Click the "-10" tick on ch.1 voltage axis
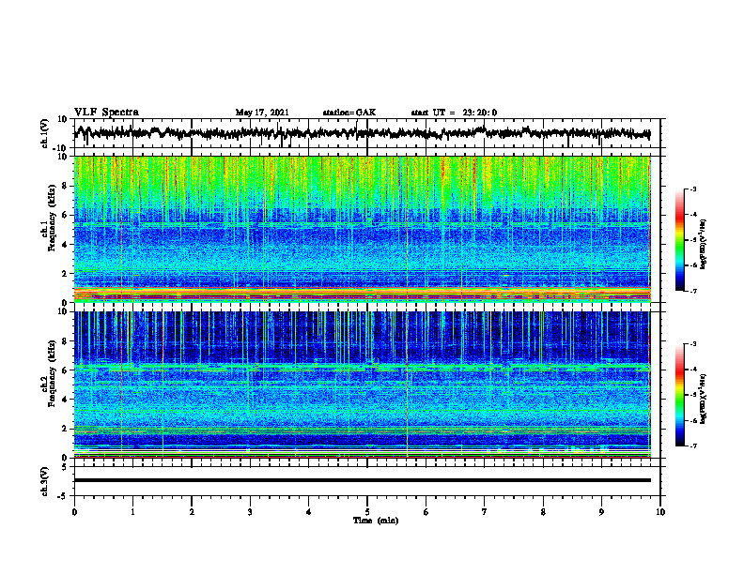Viewport: 744px width, 574px height. [x=61, y=148]
